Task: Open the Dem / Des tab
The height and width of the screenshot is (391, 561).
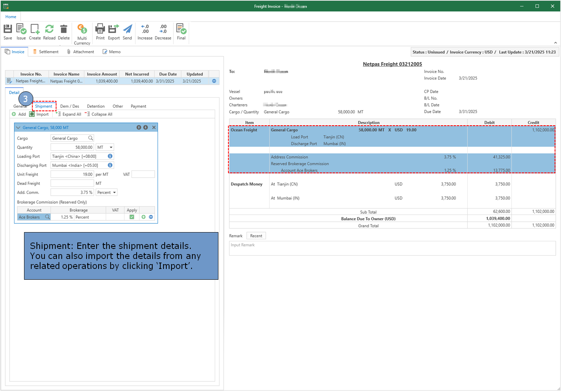Action: click(69, 106)
